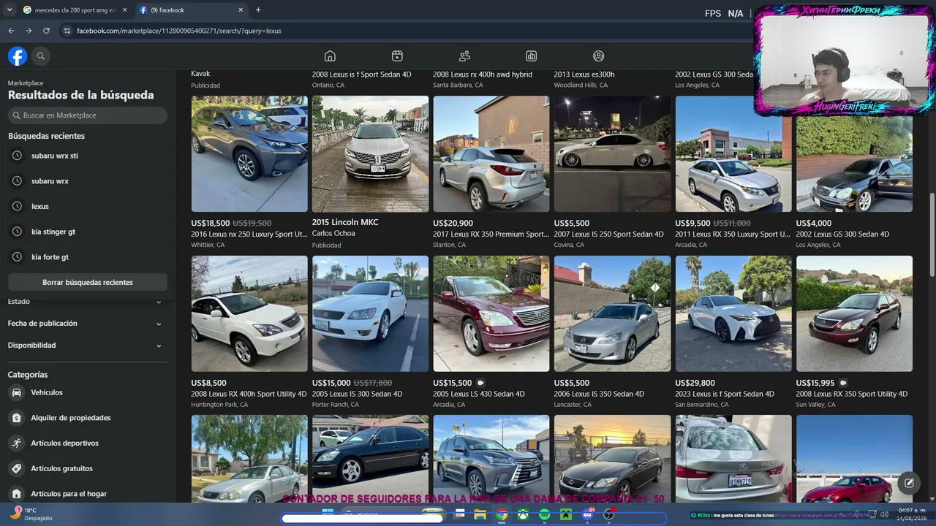Open Artículos deportivos category

pyautogui.click(x=87, y=443)
